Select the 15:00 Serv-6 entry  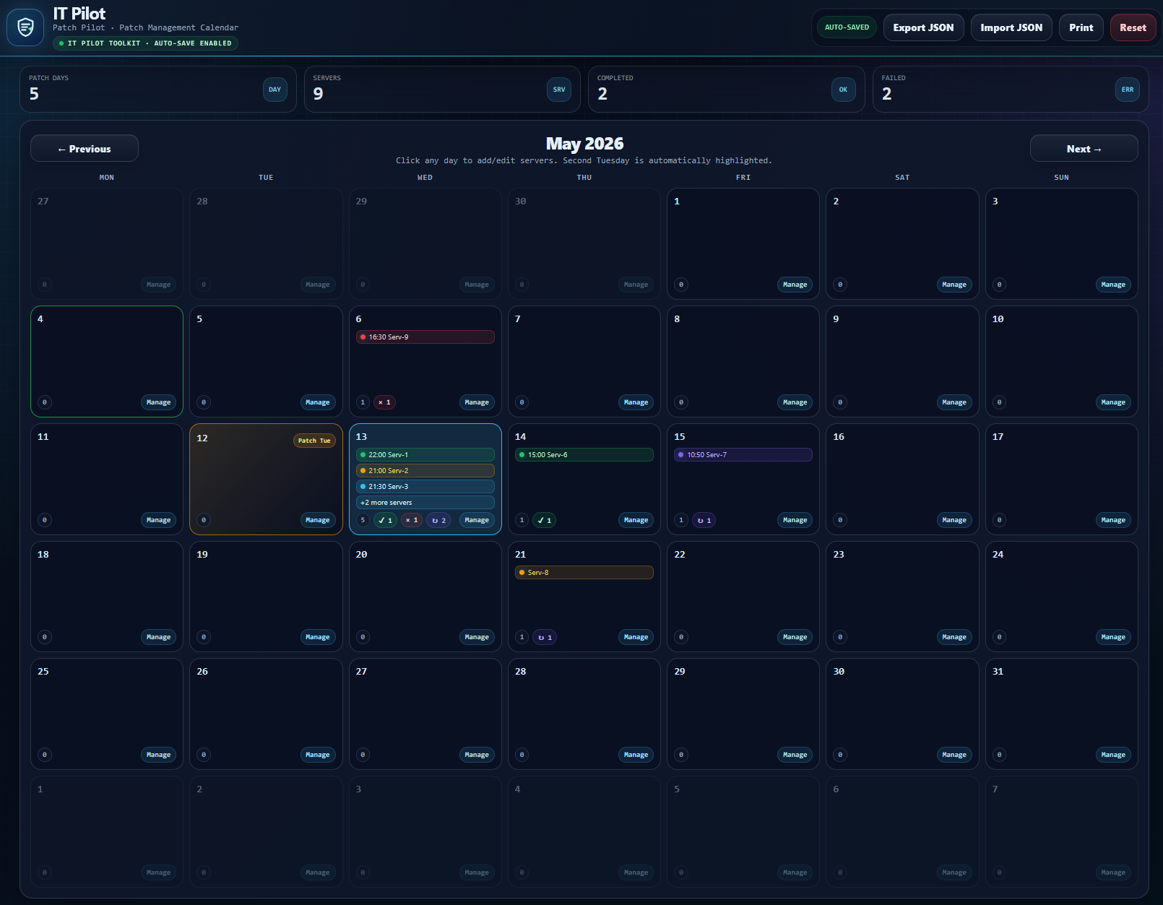[x=584, y=455]
